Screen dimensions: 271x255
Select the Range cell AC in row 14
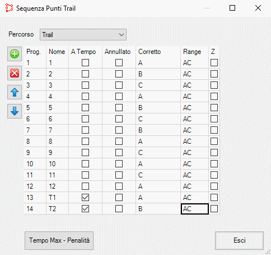pyautogui.click(x=195, y=209)
